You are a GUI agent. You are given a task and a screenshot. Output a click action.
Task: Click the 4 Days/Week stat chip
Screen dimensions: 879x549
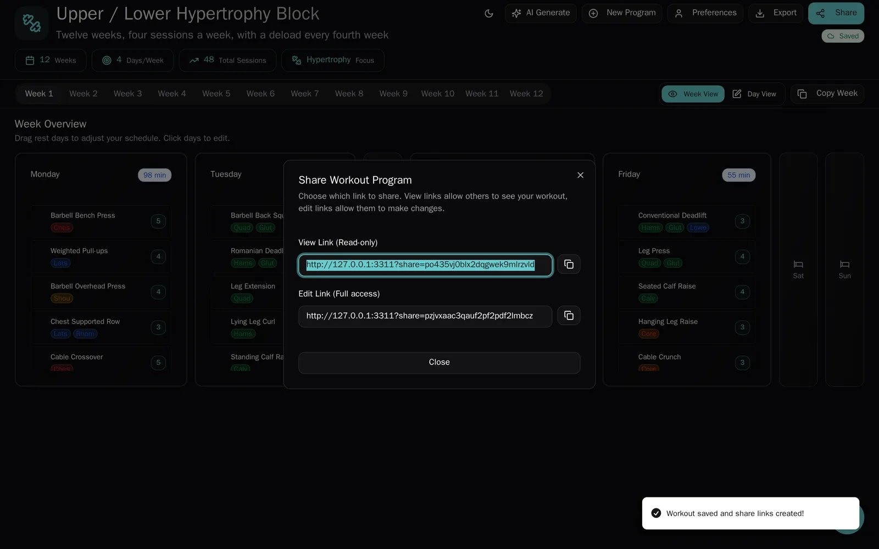[x=132, y=60]
